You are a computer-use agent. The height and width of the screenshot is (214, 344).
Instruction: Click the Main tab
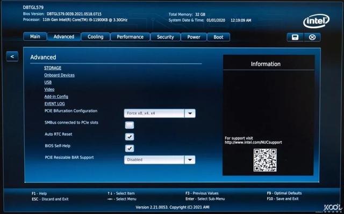pos(35,36)
